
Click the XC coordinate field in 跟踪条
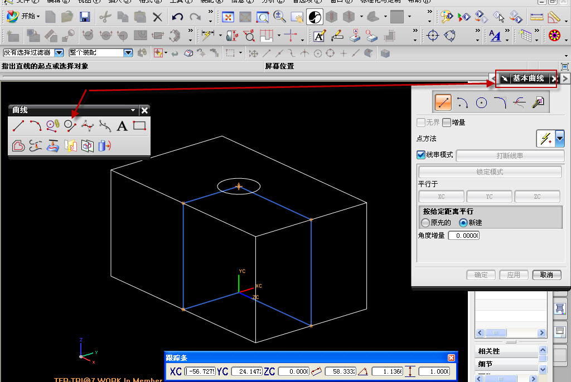click(200, 371)
